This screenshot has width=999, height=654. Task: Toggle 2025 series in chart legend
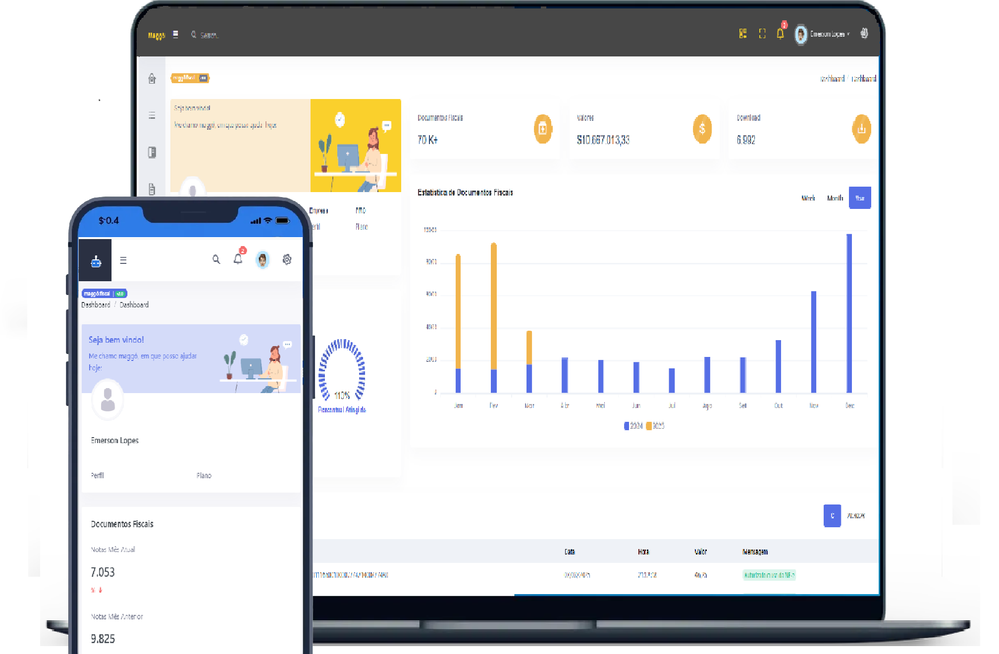655,426
